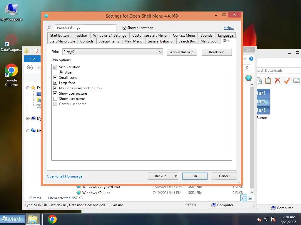
Task: Switch to the Special Items tab
Action: 109,41
